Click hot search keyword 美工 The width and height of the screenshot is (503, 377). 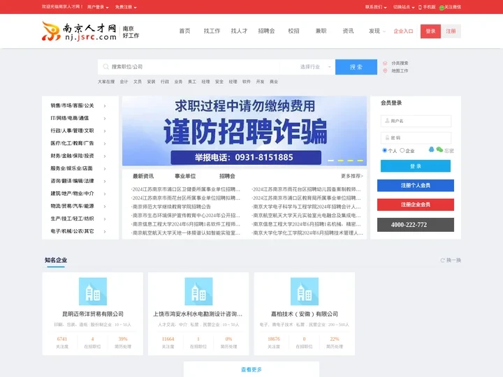[x=192, y=82]
